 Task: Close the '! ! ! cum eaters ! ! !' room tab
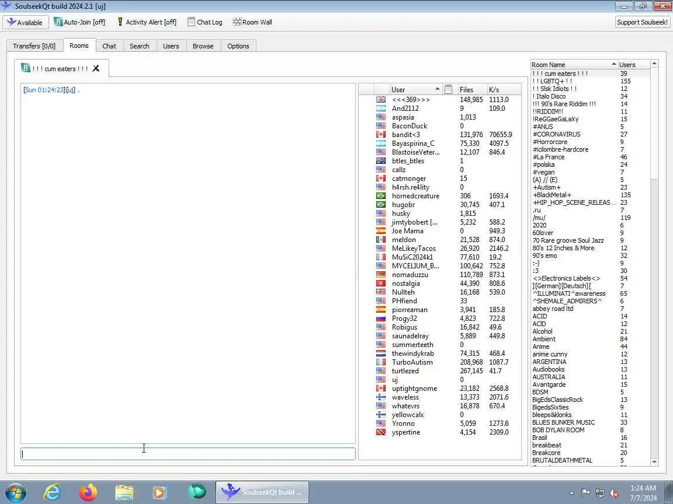point(96,68)
